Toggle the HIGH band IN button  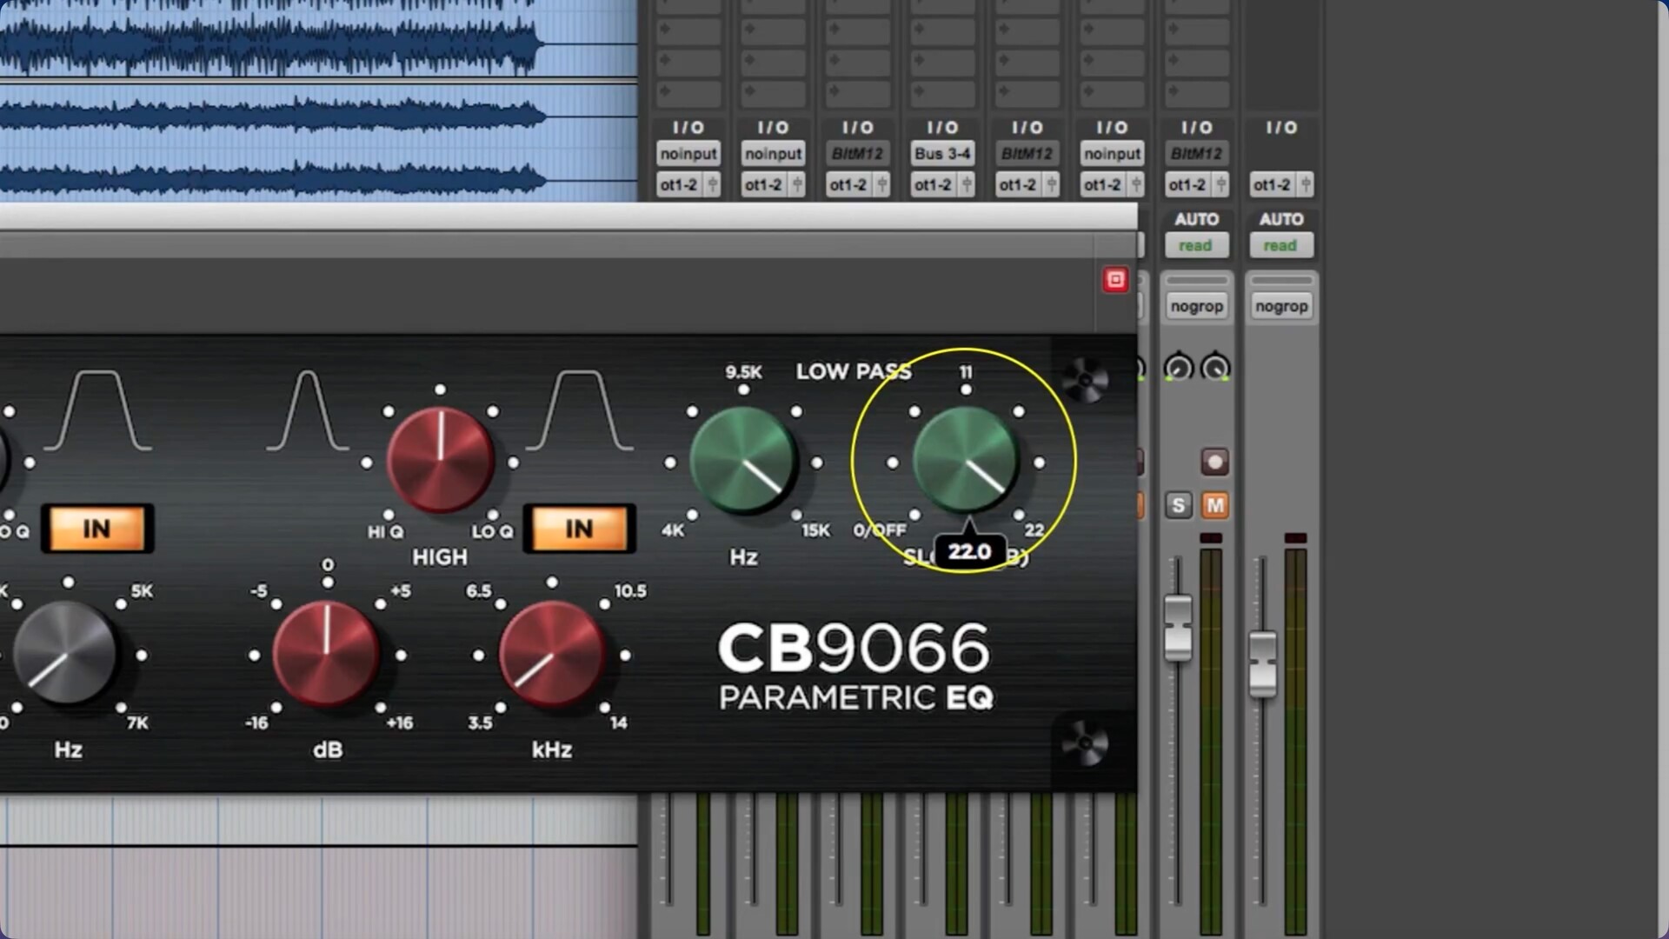pyautogui.click(x=579, y=529)
